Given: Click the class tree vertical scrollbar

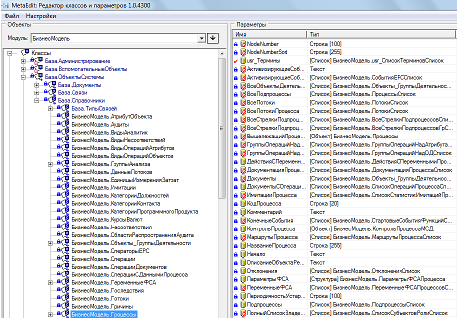Looking at the screenshot, I should coord(222,148).
